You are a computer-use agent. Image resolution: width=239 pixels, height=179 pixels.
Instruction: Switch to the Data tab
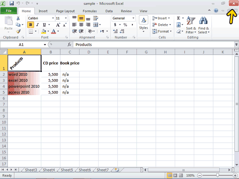point(109,11)
